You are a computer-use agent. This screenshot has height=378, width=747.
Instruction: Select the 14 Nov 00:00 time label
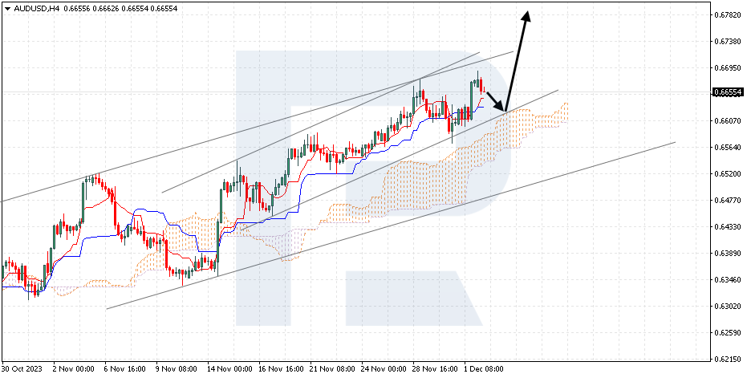[x=229, y=369]
